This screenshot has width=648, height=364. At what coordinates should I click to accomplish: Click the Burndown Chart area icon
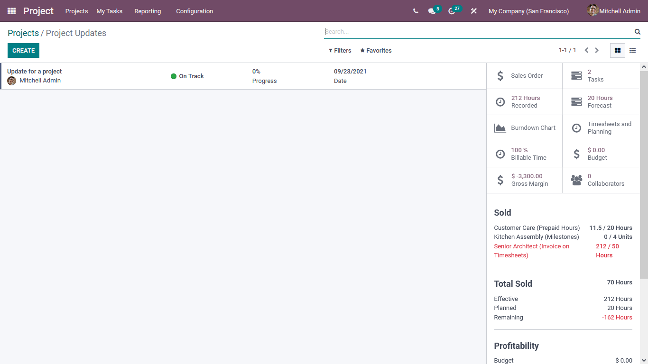click(500, 128)
